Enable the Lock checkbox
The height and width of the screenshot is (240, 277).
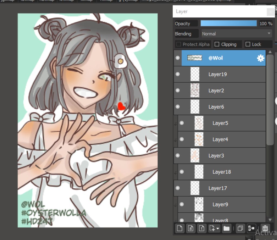tap(248, 44)
